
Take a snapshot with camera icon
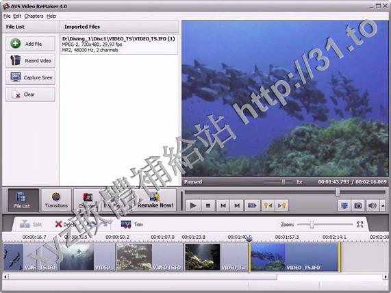tap(358, 205)
